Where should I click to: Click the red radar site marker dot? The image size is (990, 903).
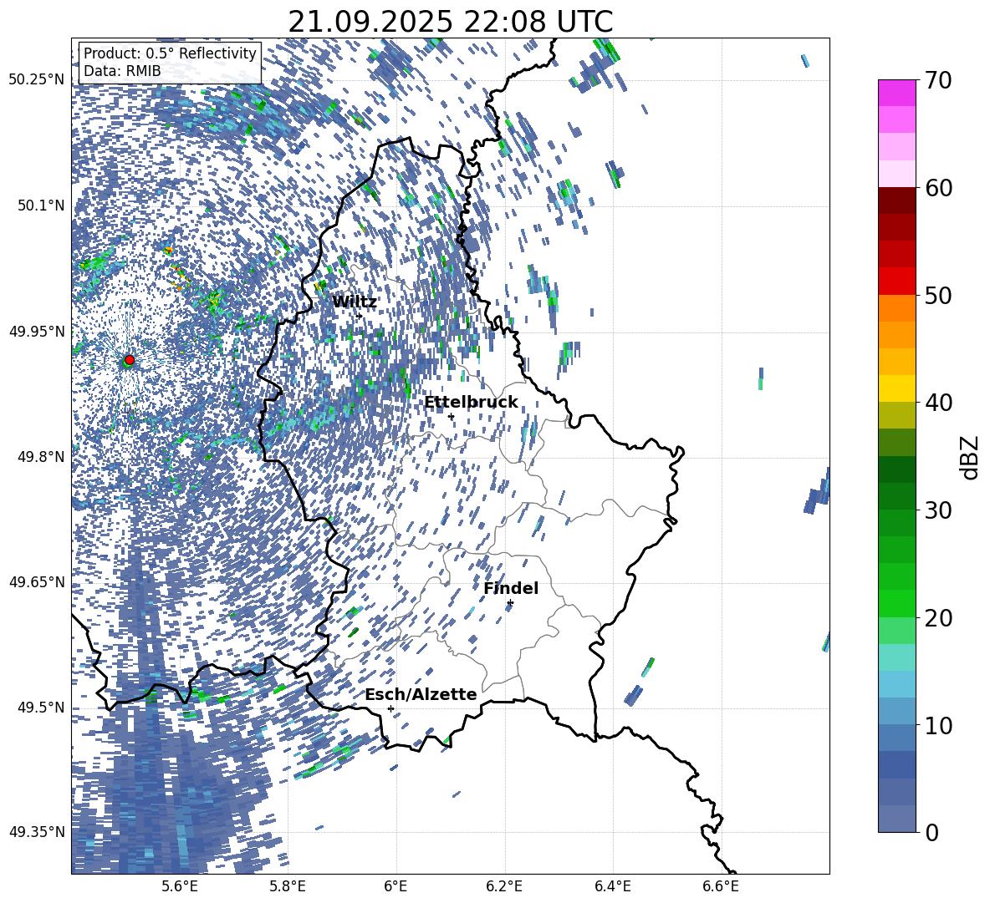130,360
